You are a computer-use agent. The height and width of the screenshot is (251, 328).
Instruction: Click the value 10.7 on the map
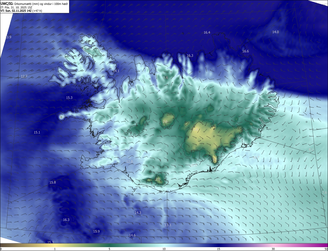click(x=256, y=158)
